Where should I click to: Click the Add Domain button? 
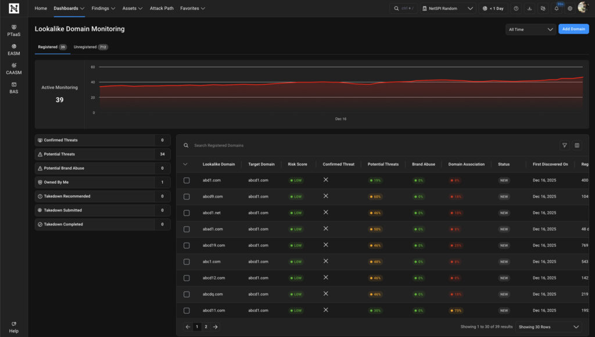pyautogui.click(x=574, y=29)
